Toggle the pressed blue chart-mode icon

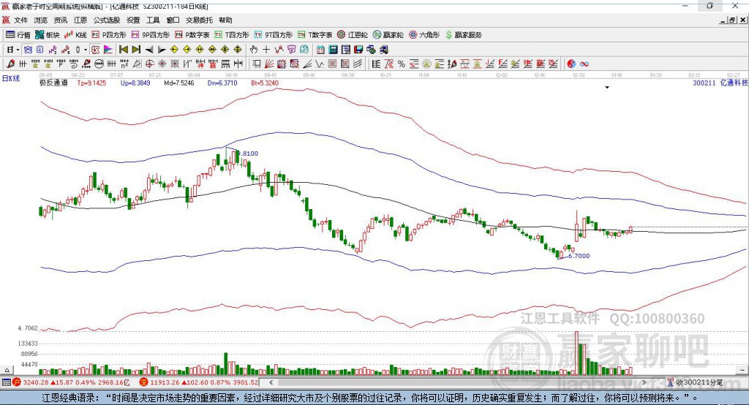28,50
